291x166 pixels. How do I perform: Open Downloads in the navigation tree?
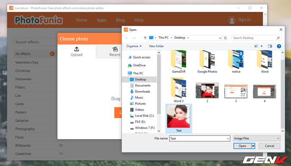(x=142, y=91)
